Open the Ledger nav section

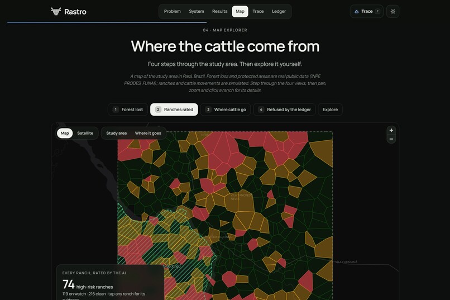pyautogui.click(x=279, y=12)
